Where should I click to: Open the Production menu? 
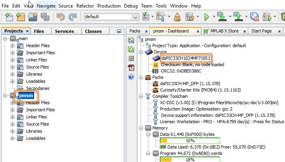point(109,6)
